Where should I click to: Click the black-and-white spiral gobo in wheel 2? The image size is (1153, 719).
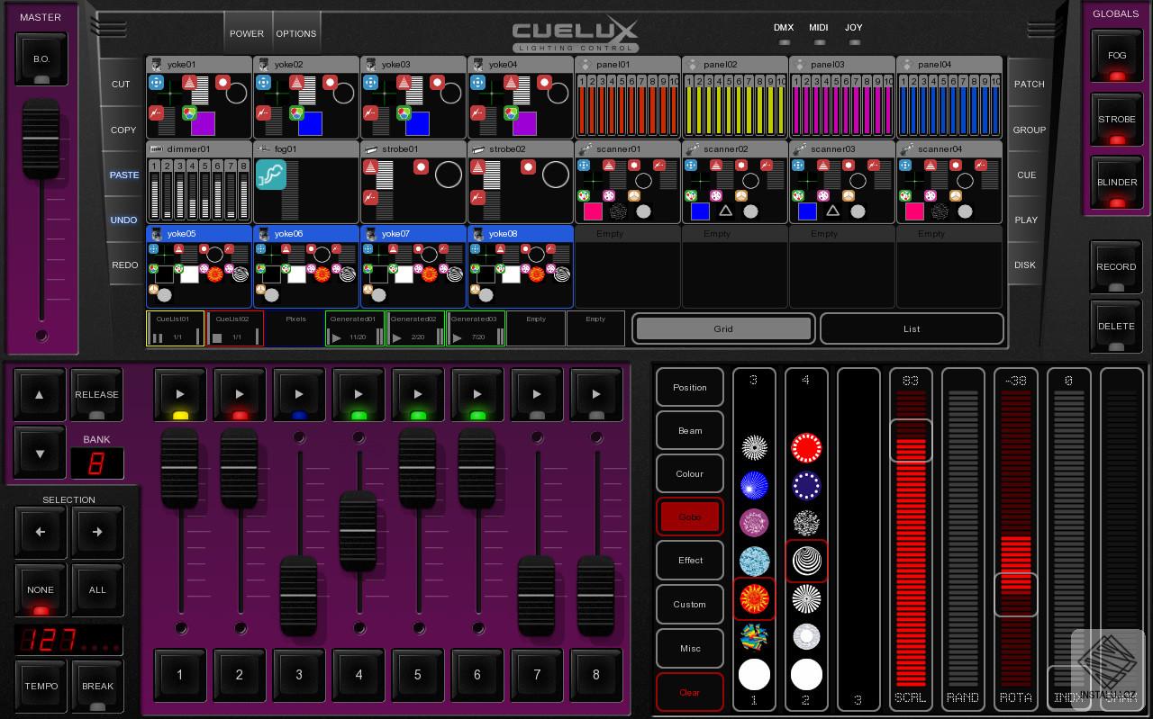806,562
